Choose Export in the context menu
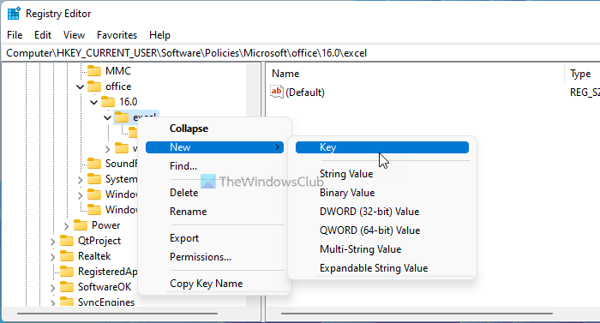 (x=214, y=238)
